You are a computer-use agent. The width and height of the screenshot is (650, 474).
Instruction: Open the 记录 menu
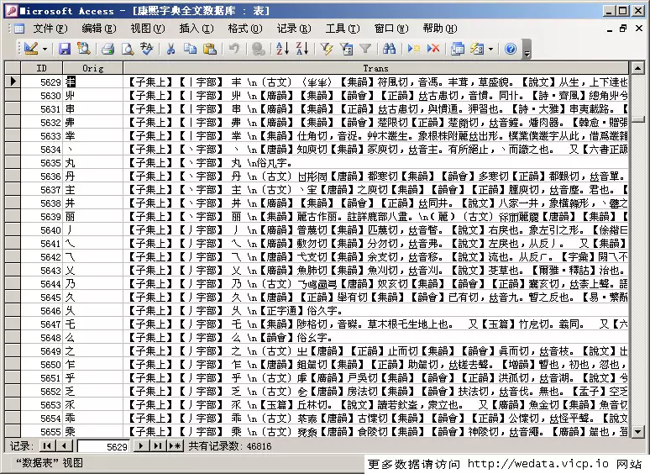pyautogui.click(x=294, y=29)
